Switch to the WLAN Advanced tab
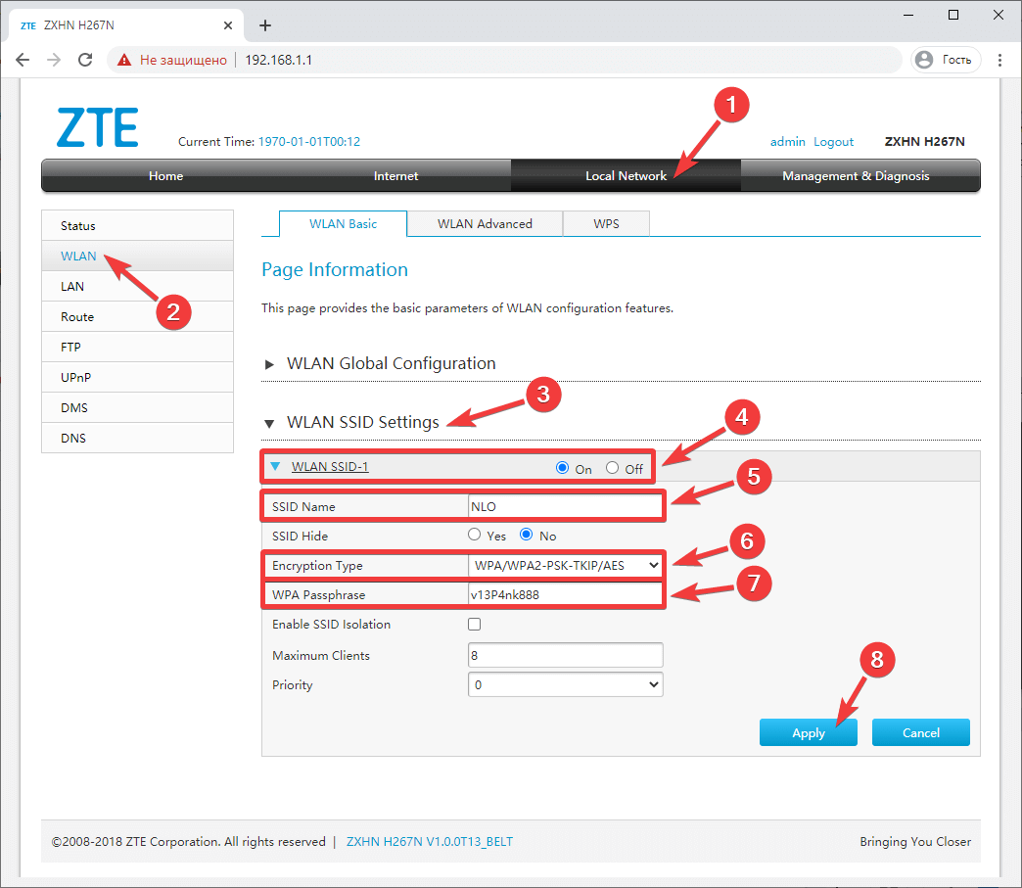Viewport: 1022px width, 888px height. click(x=485, y=223)
